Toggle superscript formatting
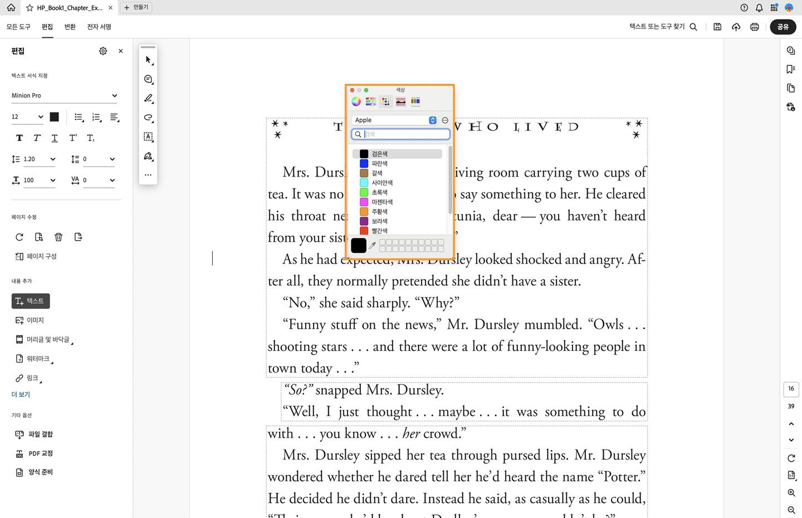 coord(73,138)
